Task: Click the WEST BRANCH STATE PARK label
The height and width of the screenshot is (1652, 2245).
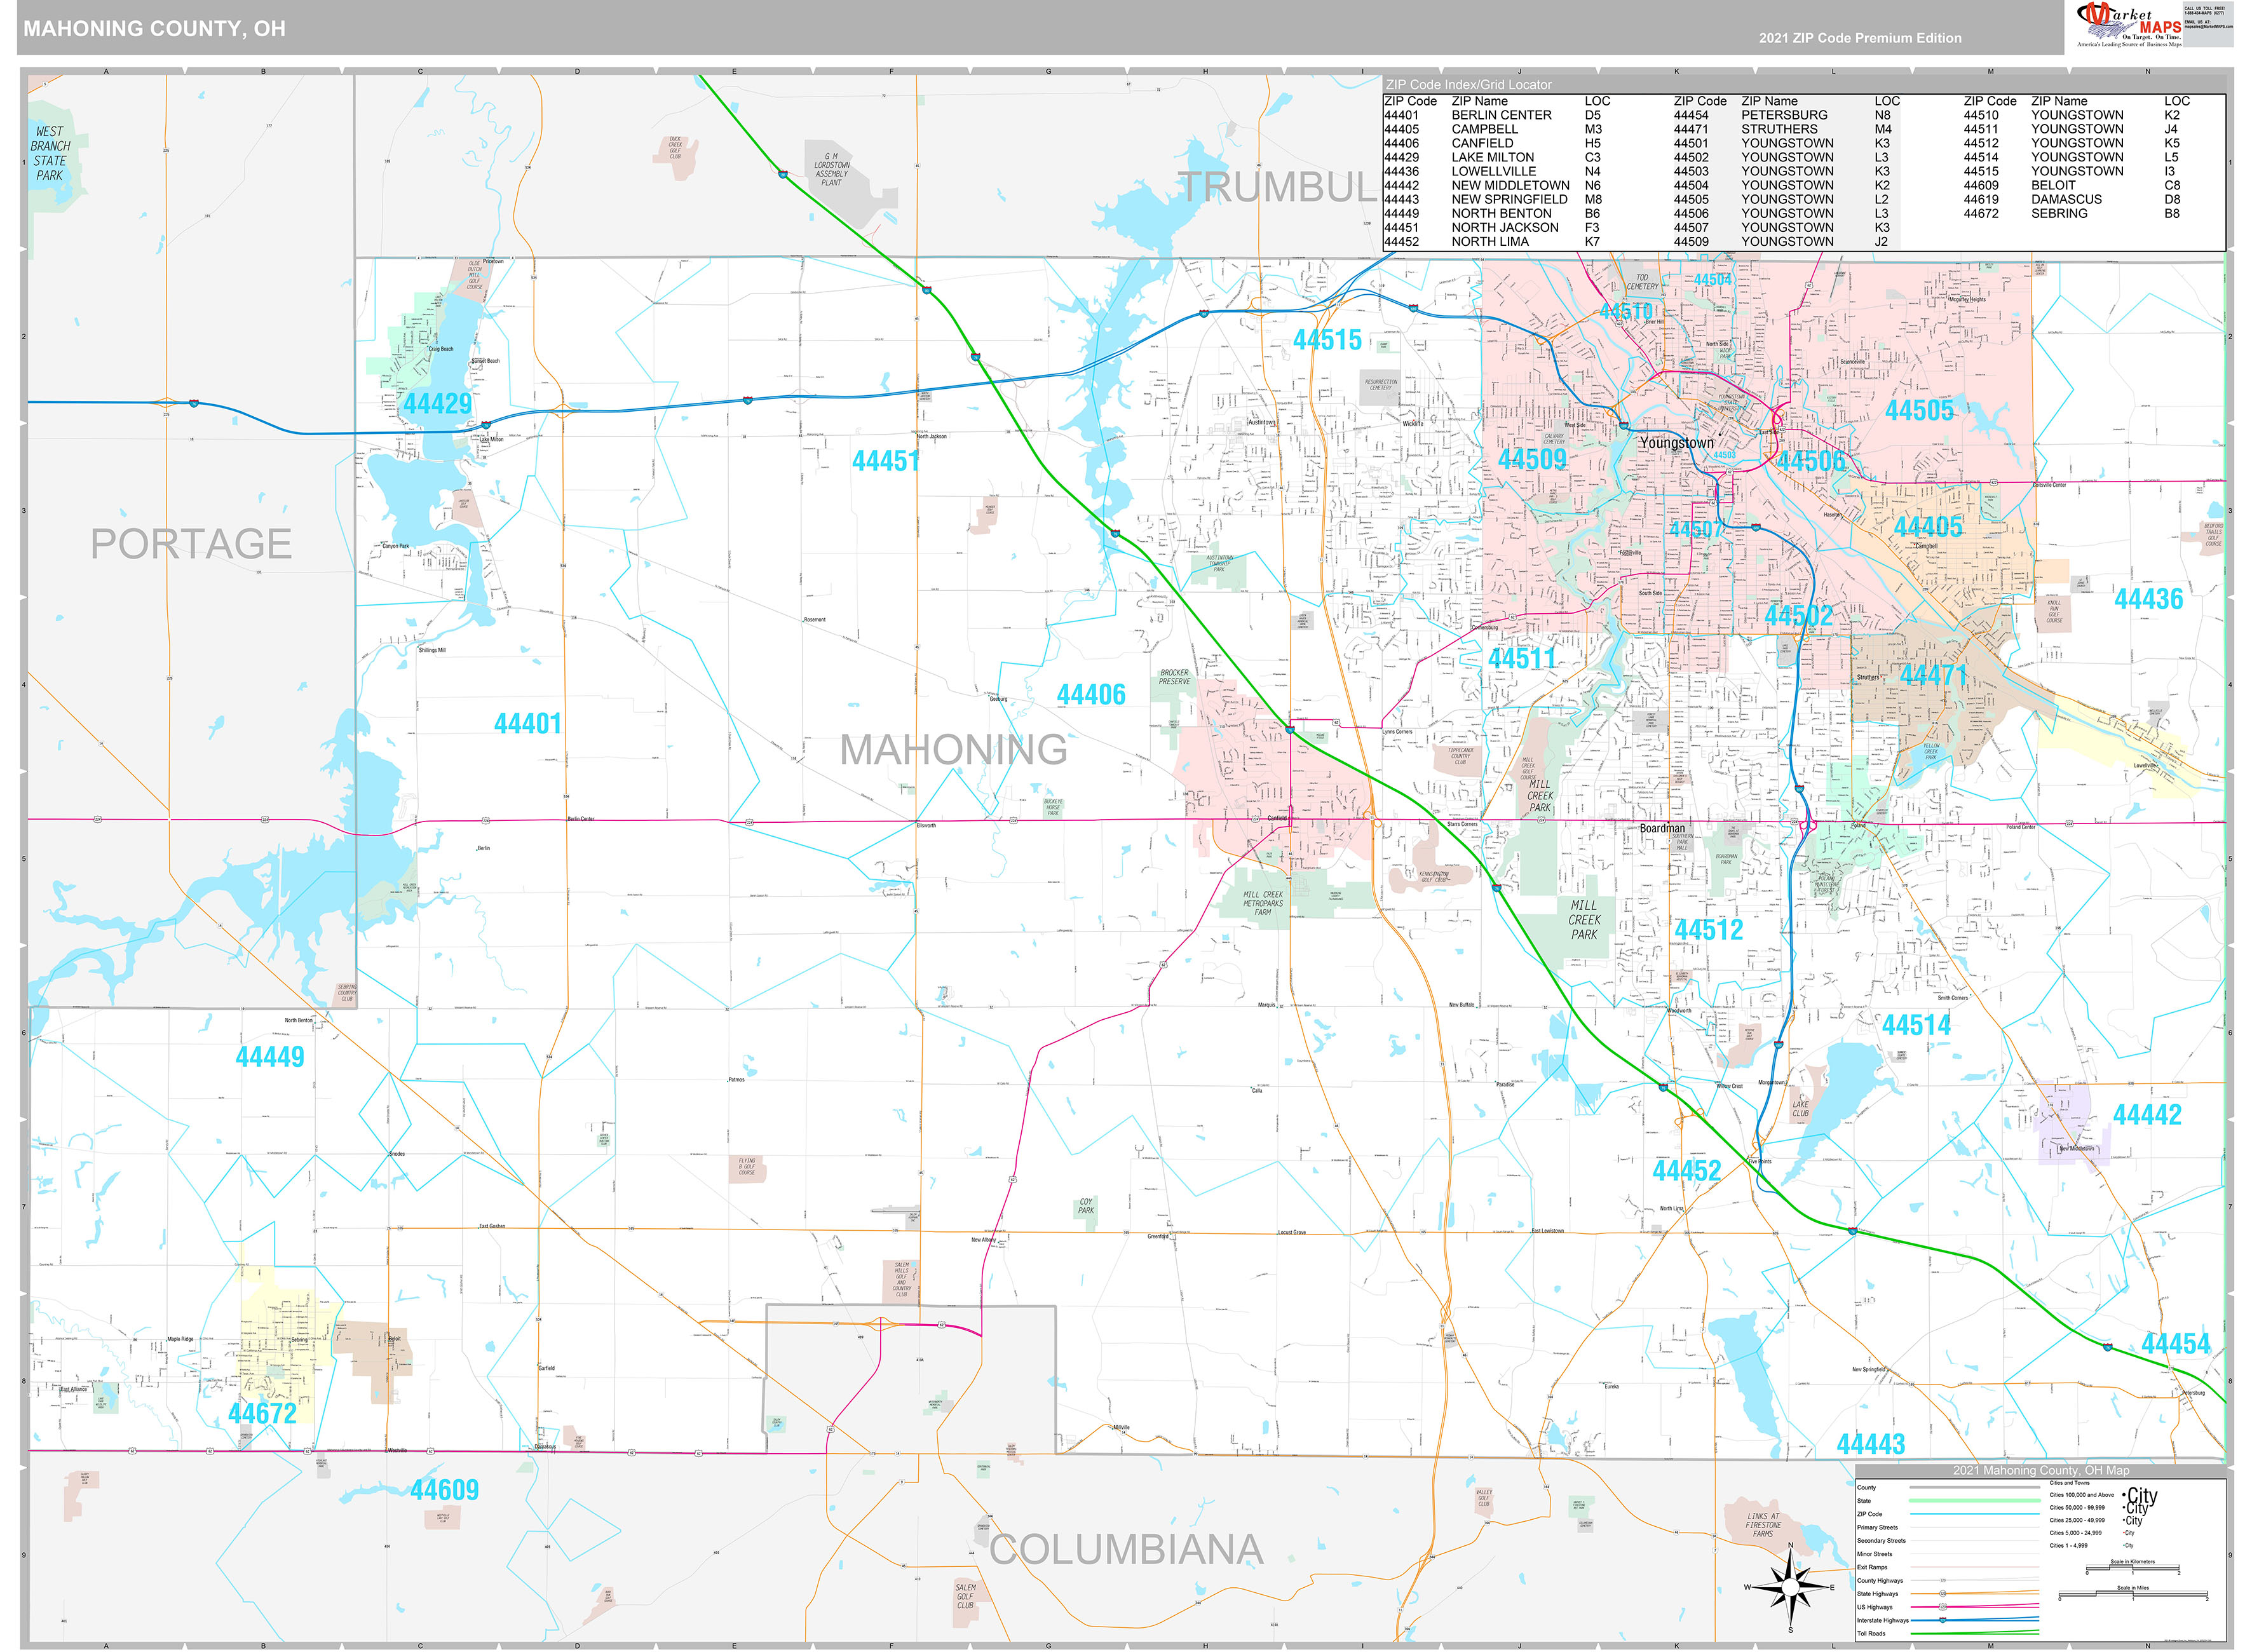Action: [49, 153]
